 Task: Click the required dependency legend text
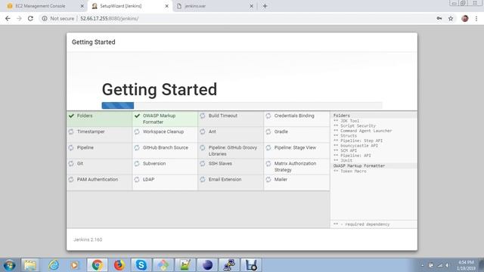(x=361, y=224)
